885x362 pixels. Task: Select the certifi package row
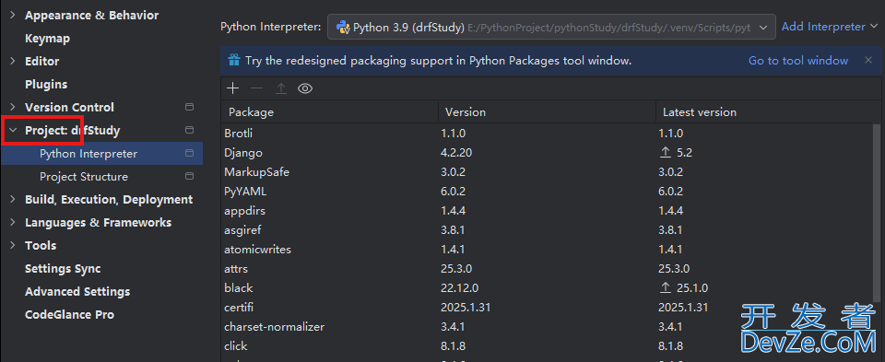[x=547, y=308]
